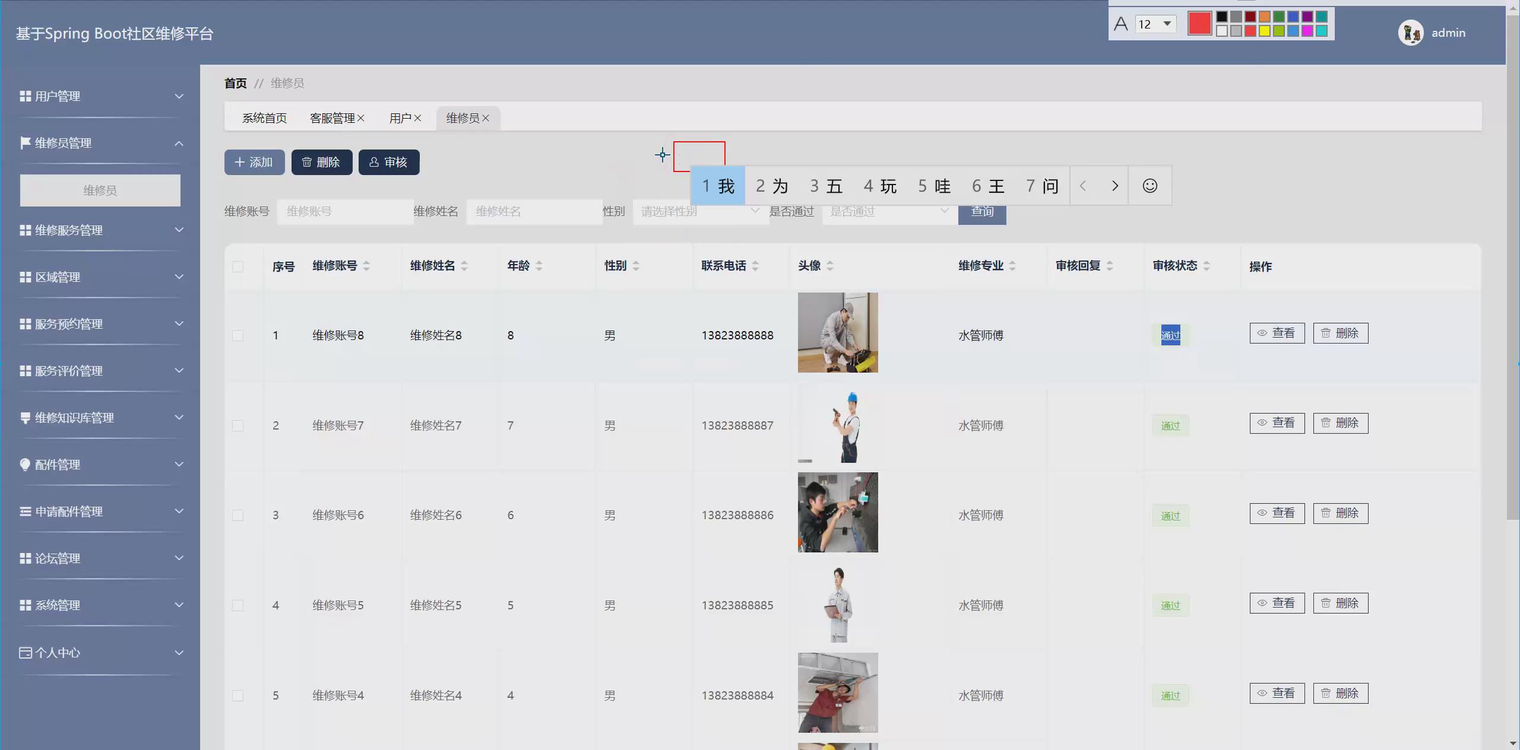The width and height of the screenshot is (1520, 750).
Task: Close the 客服管理 tab with X
Action: coord(361,118)
